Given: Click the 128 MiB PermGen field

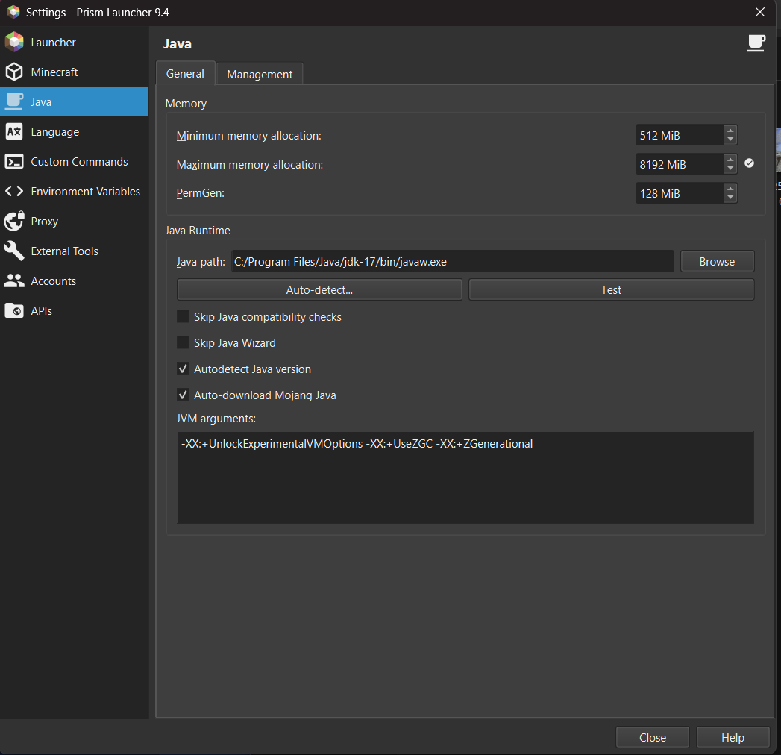Looking at the screenshot, I should click(x=680, y=193).
